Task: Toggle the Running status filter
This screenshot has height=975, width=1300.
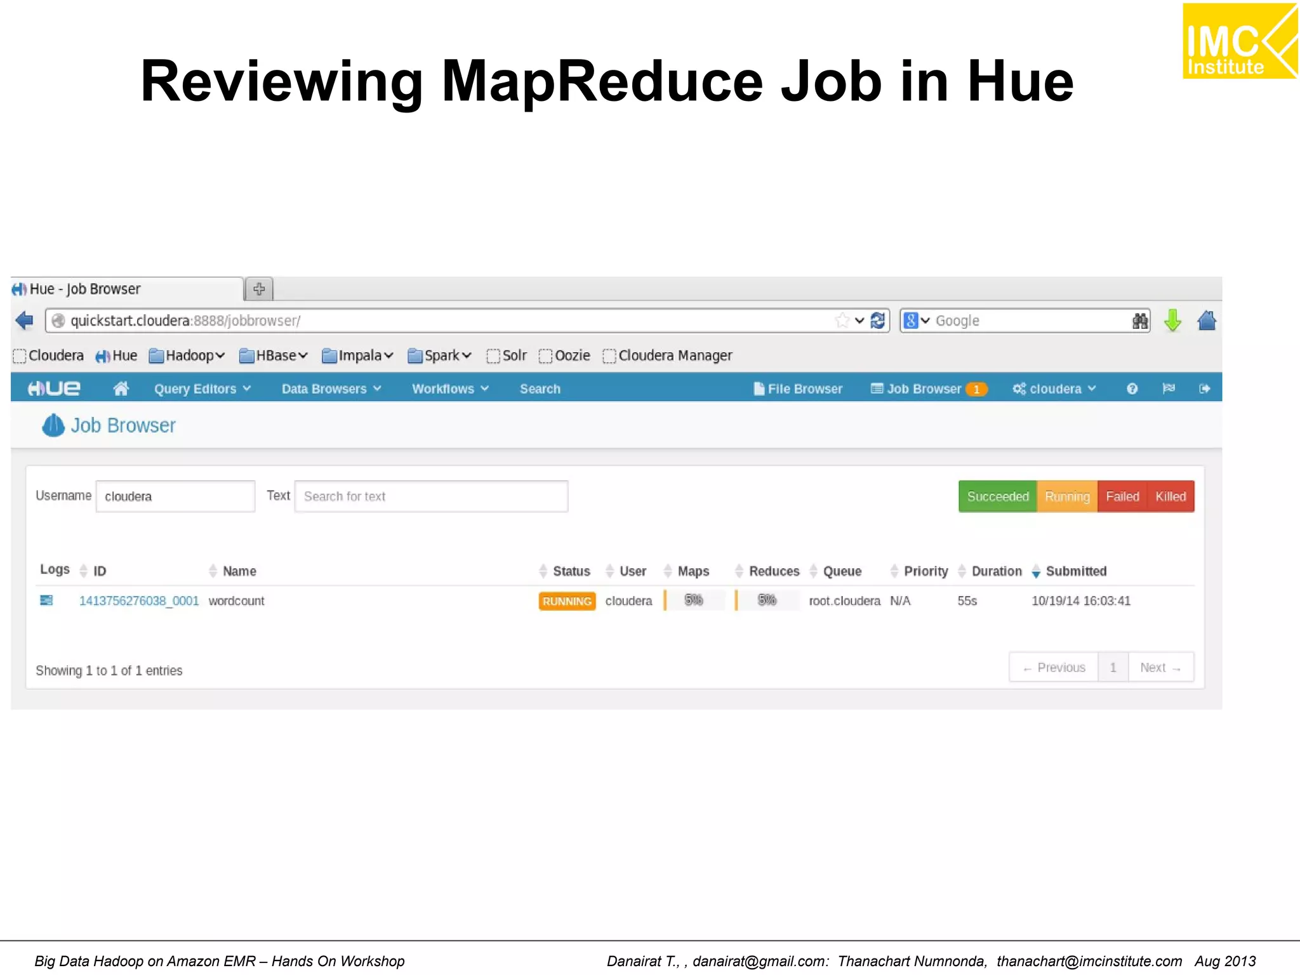Action: (x=1067, y=496)
